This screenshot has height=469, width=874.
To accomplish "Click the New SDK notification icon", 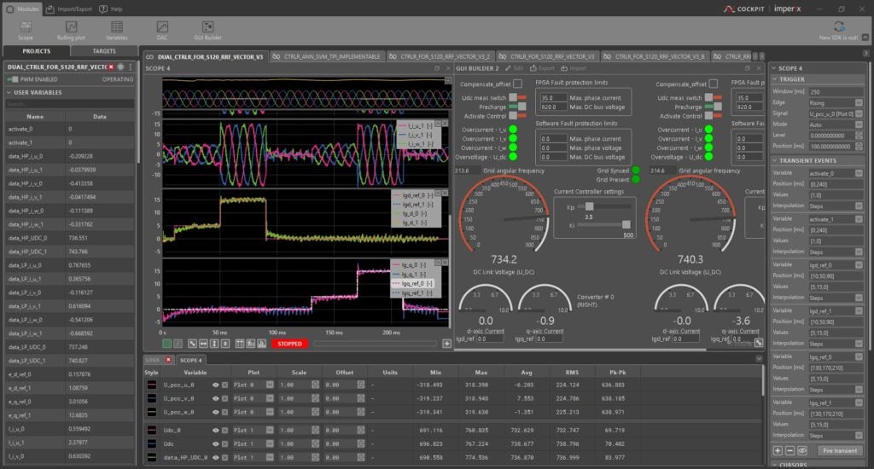I will click(x=839, y=29).
